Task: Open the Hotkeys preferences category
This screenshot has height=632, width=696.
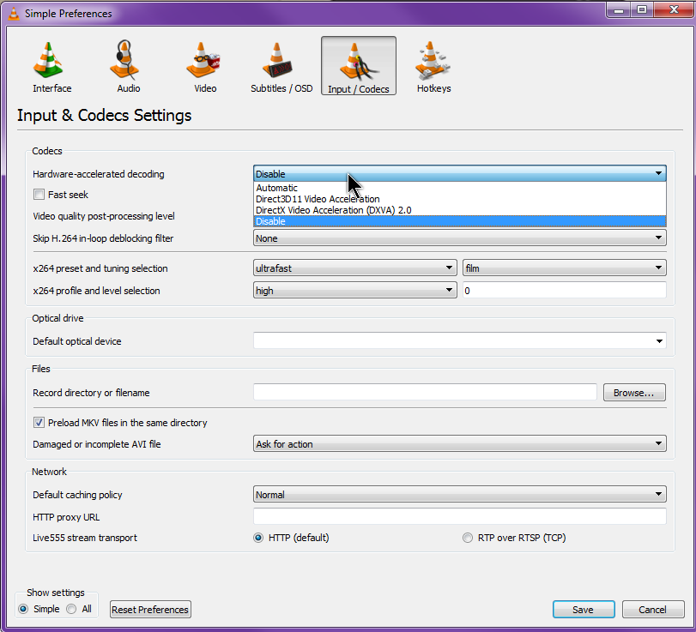Action: pos(433,67)
